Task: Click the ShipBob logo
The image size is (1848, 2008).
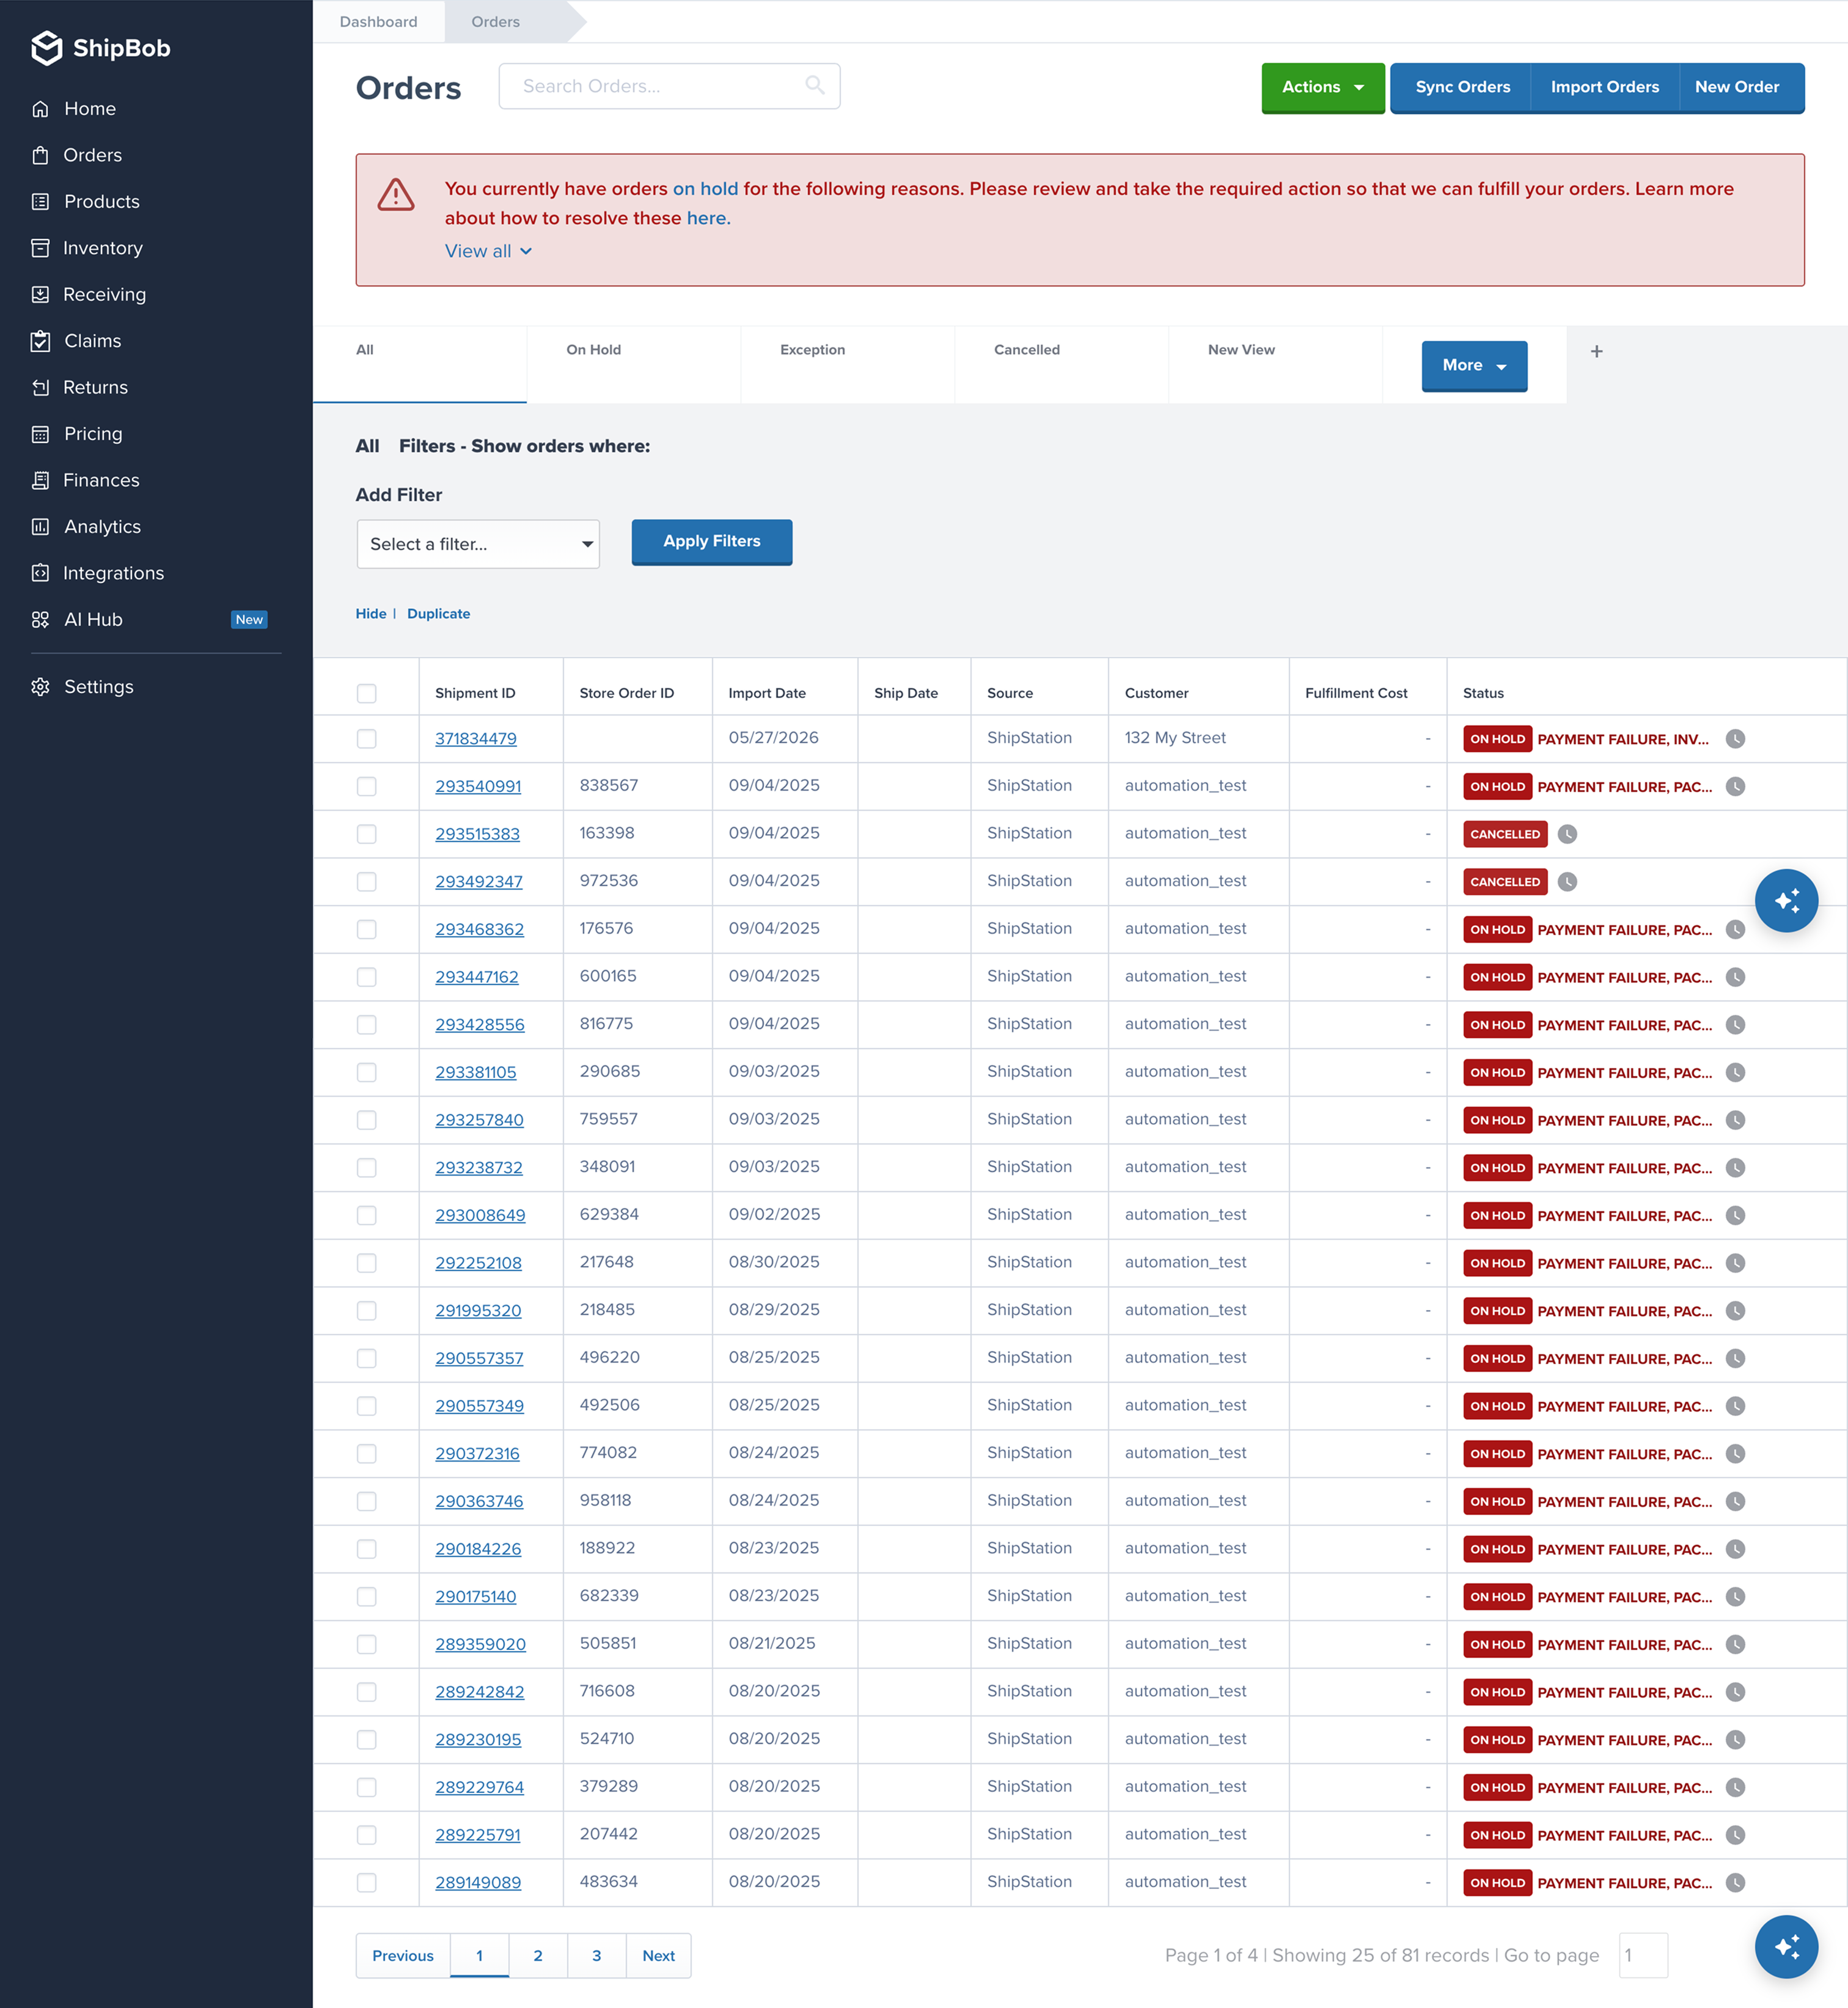Action: click(101, 48)
